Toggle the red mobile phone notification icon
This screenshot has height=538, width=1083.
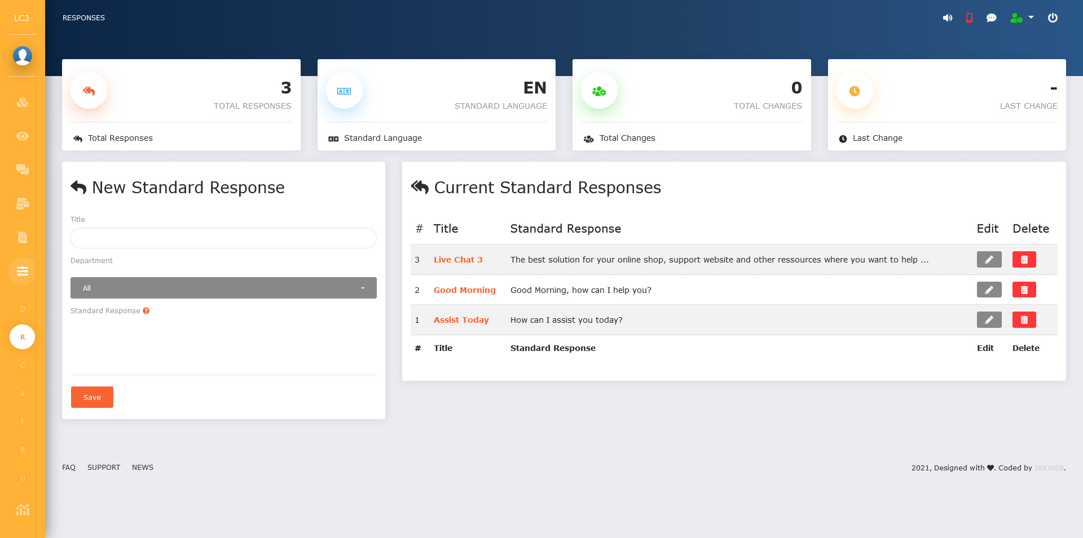point(969,18)
